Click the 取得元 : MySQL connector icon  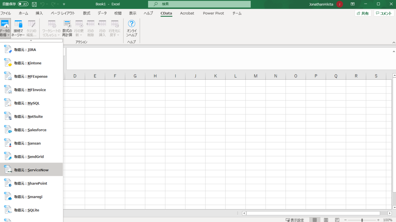click(x=8, y=103)
